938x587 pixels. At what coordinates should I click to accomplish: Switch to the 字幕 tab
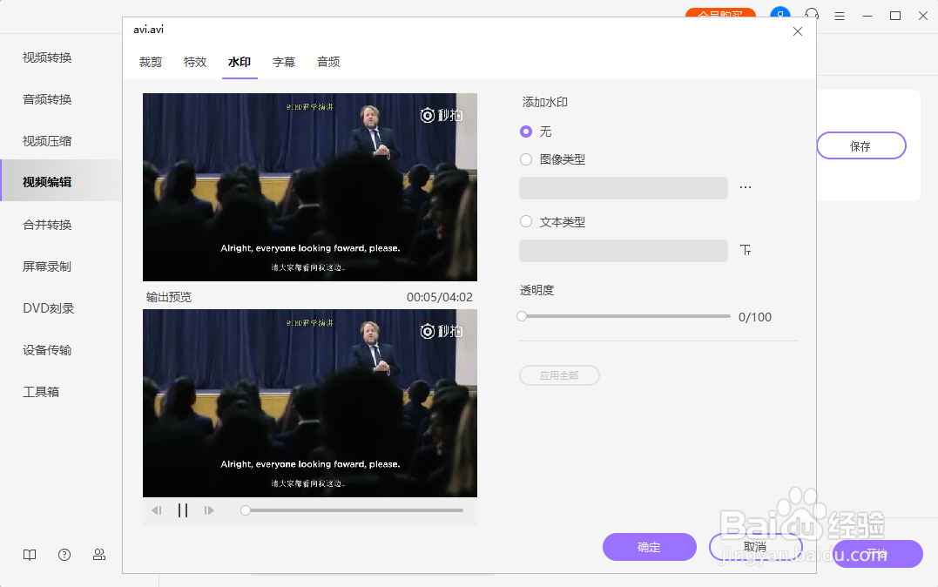pyautogui.click(x=284, y=62)
